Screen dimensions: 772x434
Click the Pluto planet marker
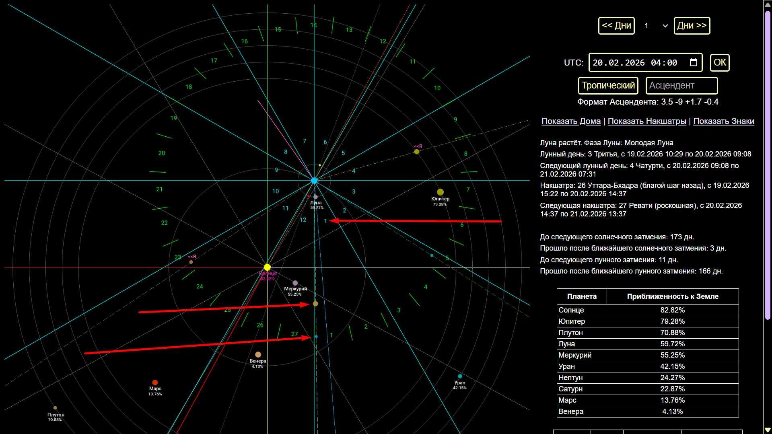point(55,408)
